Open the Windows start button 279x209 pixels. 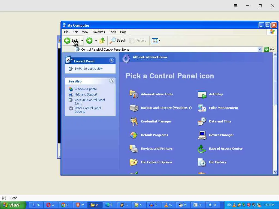13,205
